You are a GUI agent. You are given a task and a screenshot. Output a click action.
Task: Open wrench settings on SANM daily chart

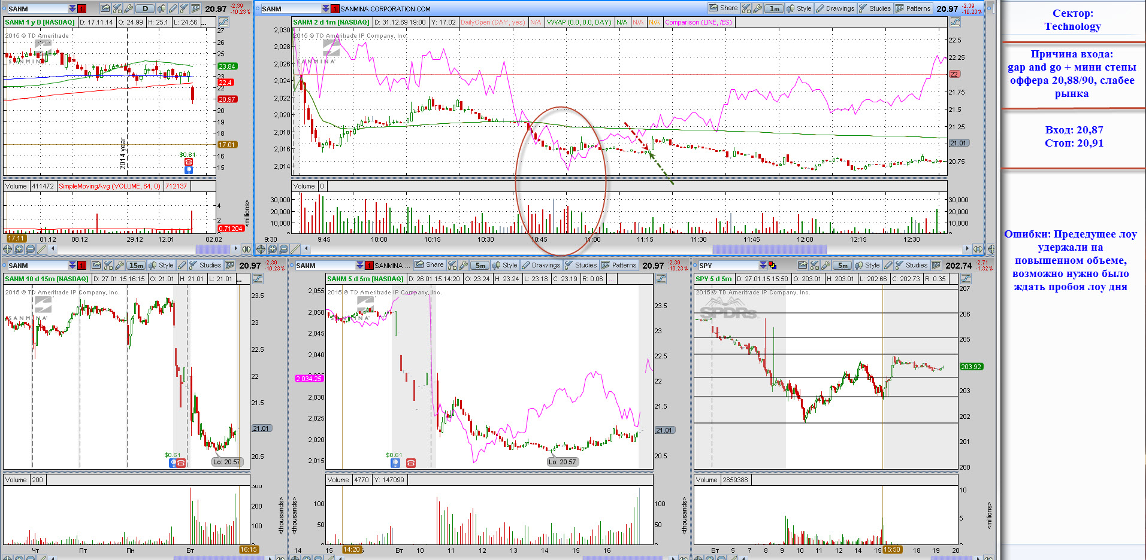[128, 8]
